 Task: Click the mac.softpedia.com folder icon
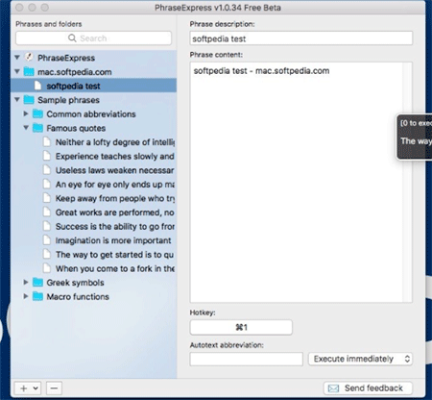(29, 71)
